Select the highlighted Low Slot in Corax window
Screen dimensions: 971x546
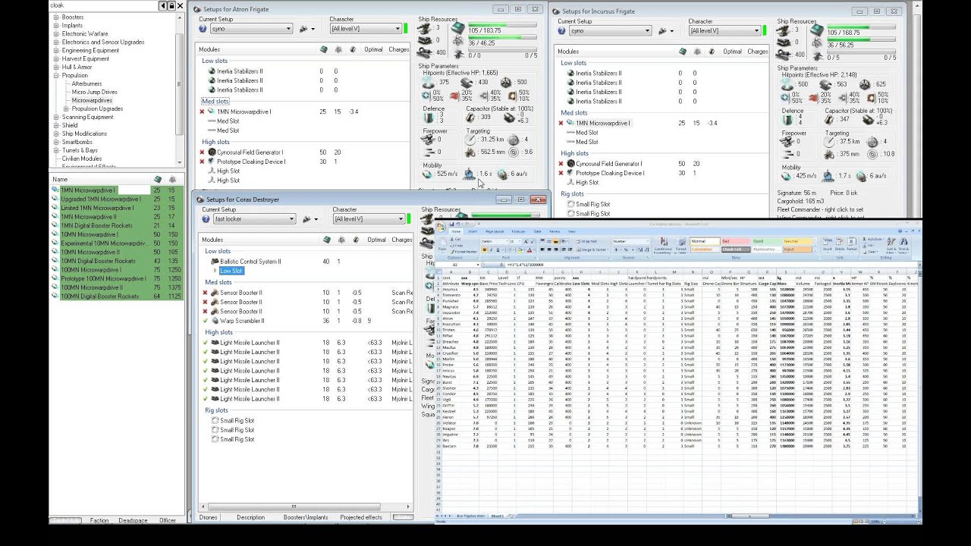(231, 271)
